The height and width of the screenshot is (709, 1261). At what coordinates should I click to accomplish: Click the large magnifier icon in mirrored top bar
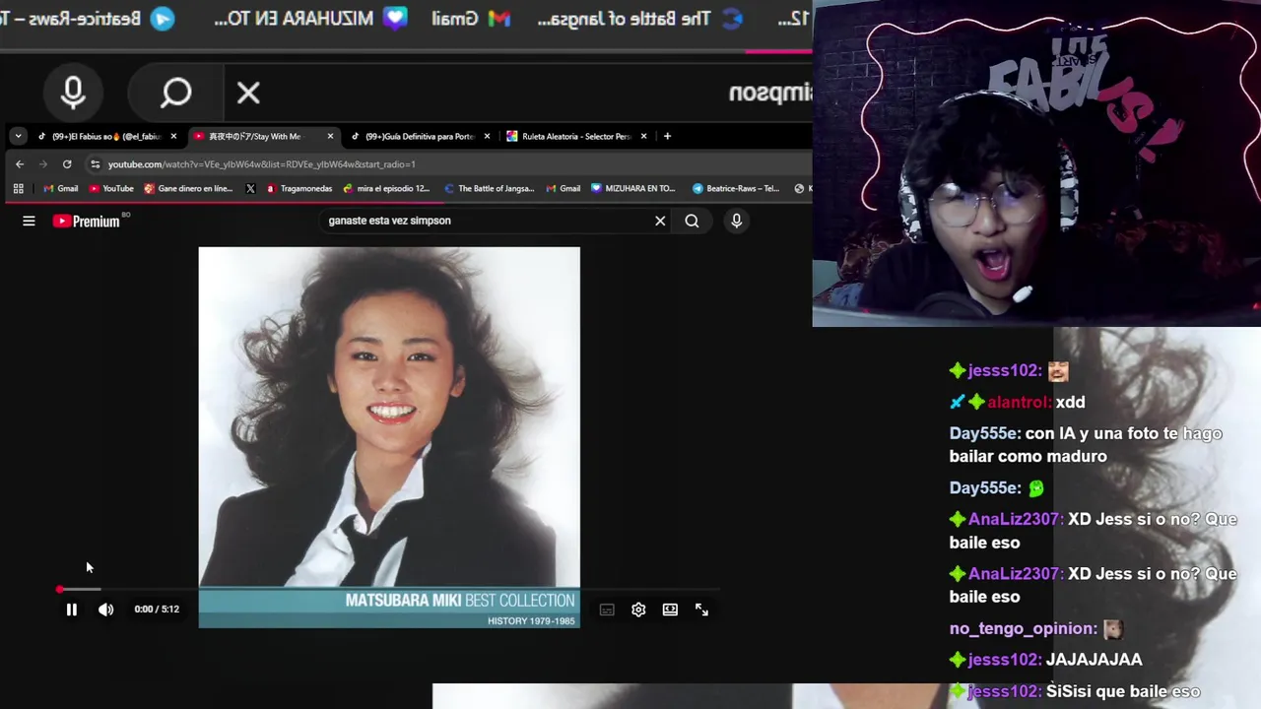click(x=175, y=94)
